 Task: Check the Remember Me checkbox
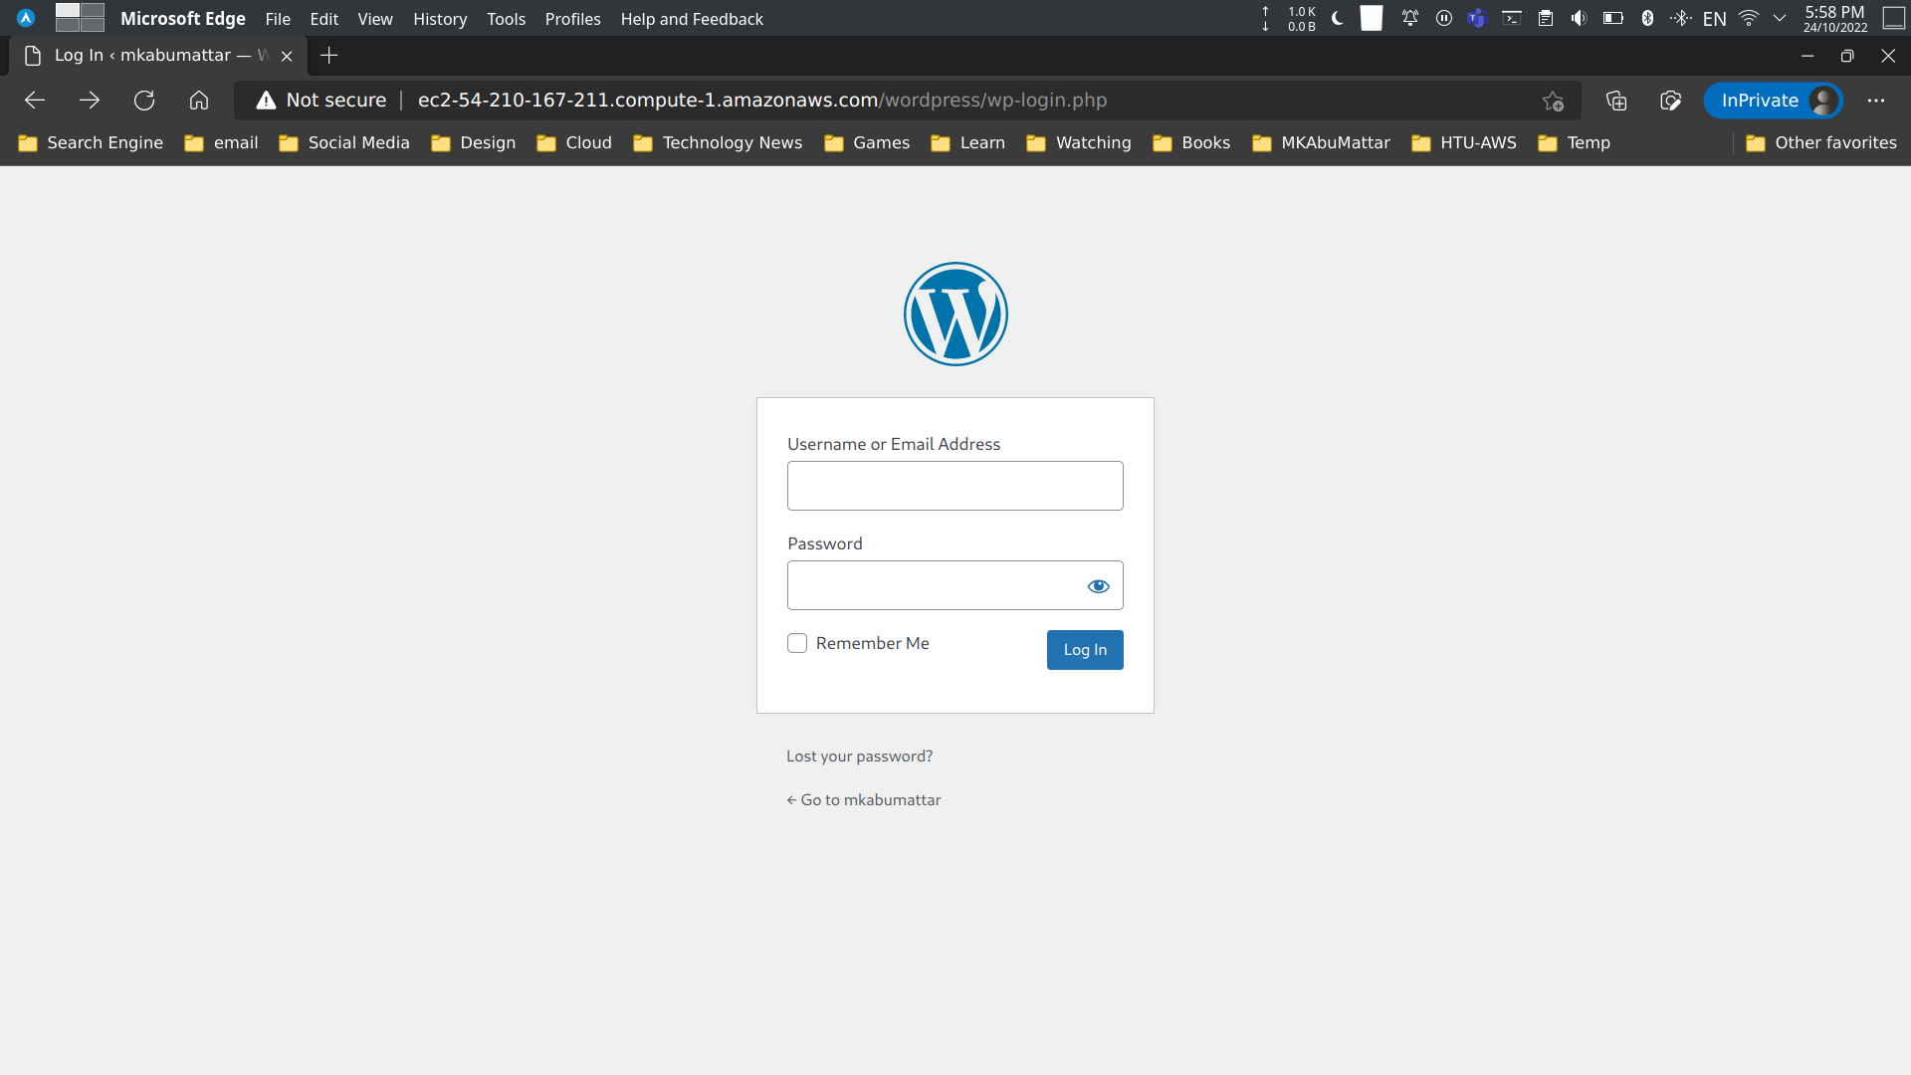point(797,643)
